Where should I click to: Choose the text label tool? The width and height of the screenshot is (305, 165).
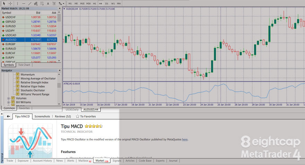click(54, 3)
